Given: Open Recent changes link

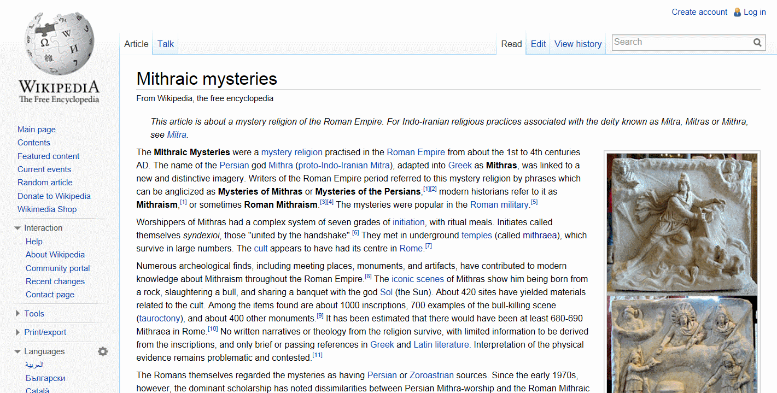Looking at the screenshot, I should [x=55, y=281].
